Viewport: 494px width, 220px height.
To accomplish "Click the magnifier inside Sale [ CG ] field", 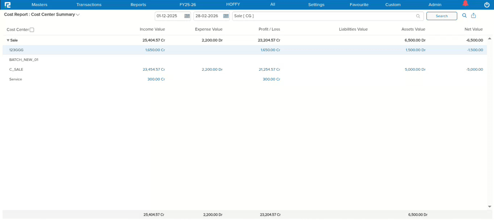I will [418, 16].
